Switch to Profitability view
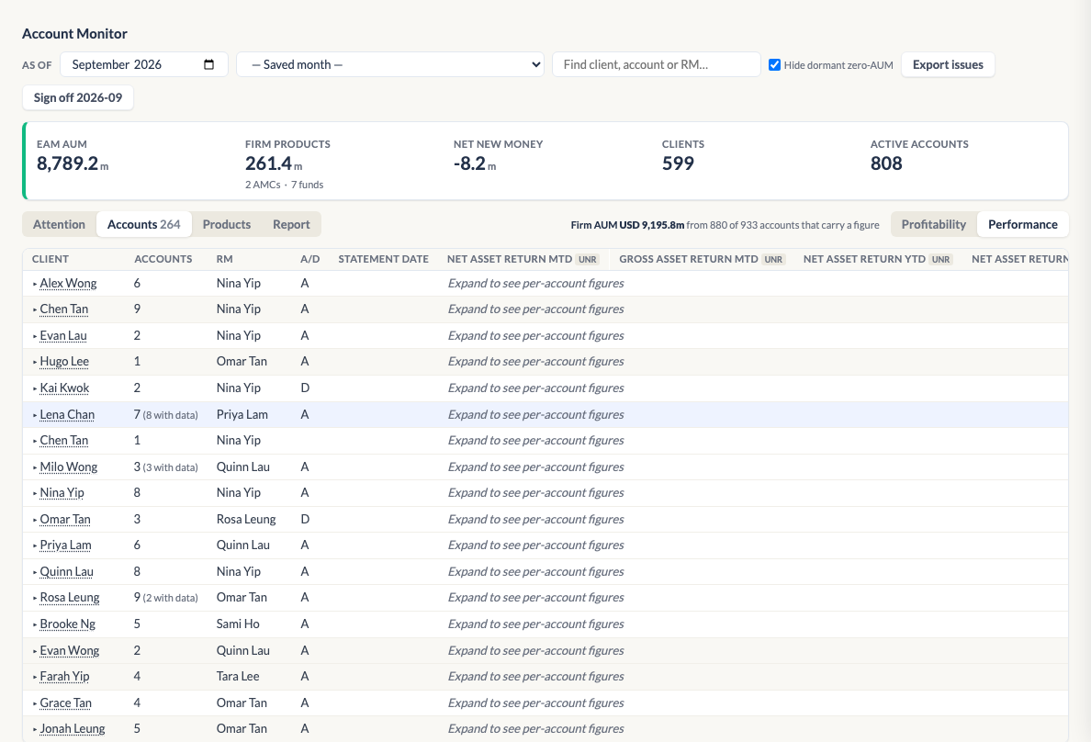The height and width of the screenshot is (742, 1091). point(934,224)
